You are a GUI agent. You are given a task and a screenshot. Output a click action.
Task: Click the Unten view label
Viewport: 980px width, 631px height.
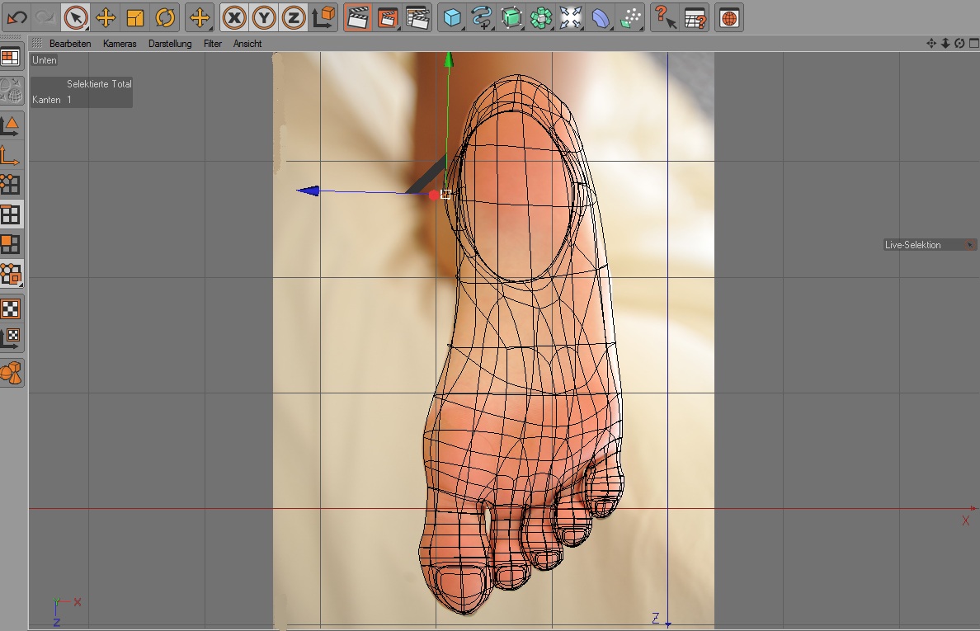point(45,60)
